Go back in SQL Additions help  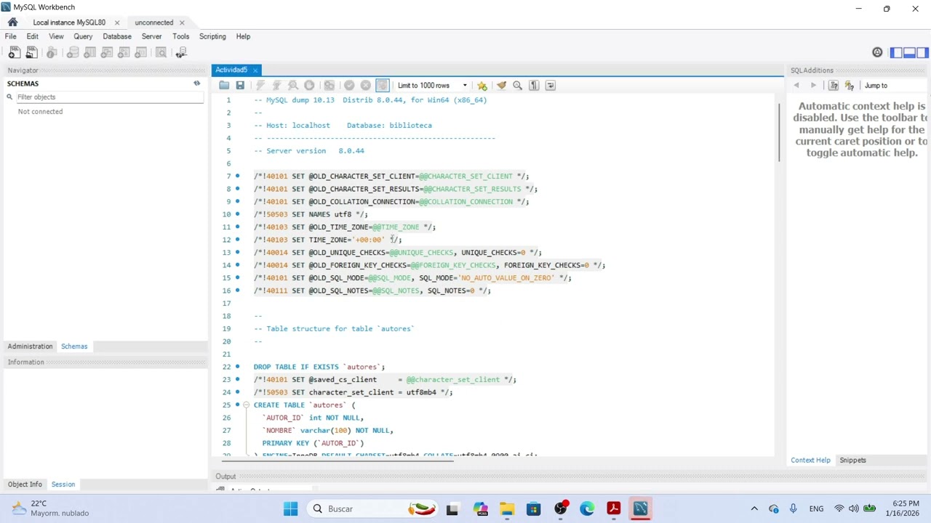[x=796, y=86]
